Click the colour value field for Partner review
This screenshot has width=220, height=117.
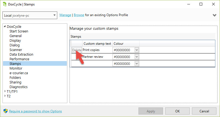123,57
